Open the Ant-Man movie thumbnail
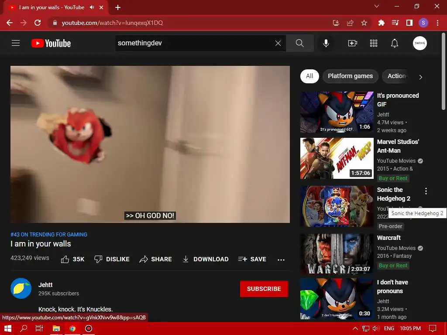This screenshot has width=447, height=335. (337, 158)
